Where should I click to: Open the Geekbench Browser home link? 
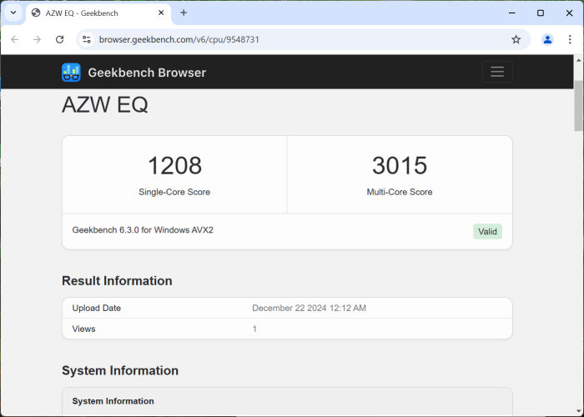coord(147,73)
